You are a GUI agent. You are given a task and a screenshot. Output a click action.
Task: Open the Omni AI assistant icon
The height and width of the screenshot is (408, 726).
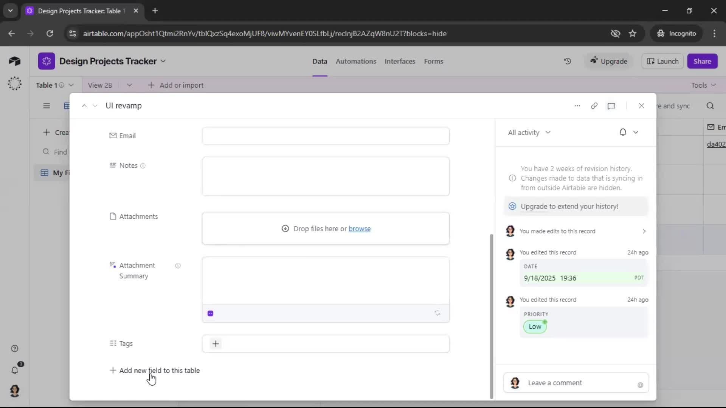pyautogui.click(x=14, y=83)
